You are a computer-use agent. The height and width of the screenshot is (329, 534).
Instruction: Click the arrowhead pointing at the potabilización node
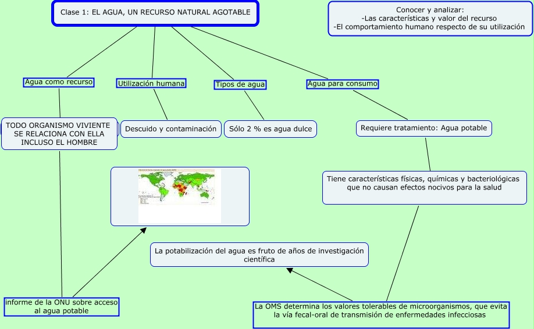click(290, 271)
